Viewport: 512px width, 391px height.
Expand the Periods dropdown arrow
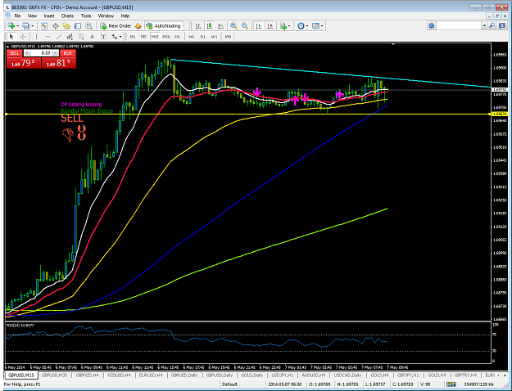(x=307, y=25)
